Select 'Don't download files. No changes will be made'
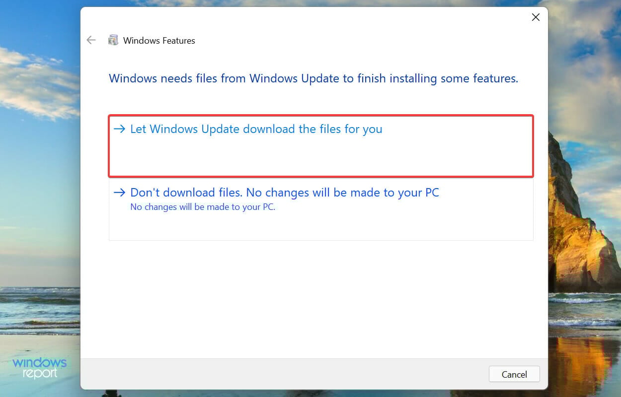This screenshot has height=397, width=621. [x=285, y=193]
